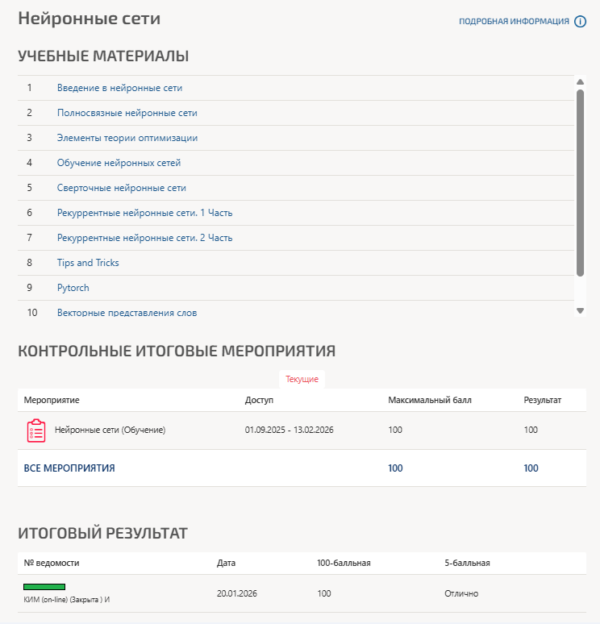
Task: Open Рекуррентные нейронные сети. 1 Часть
Action: coord(144,213)
